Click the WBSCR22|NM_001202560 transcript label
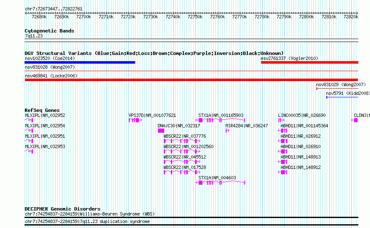The width and height of the screenshot is (370, 228). click(189, 147)
